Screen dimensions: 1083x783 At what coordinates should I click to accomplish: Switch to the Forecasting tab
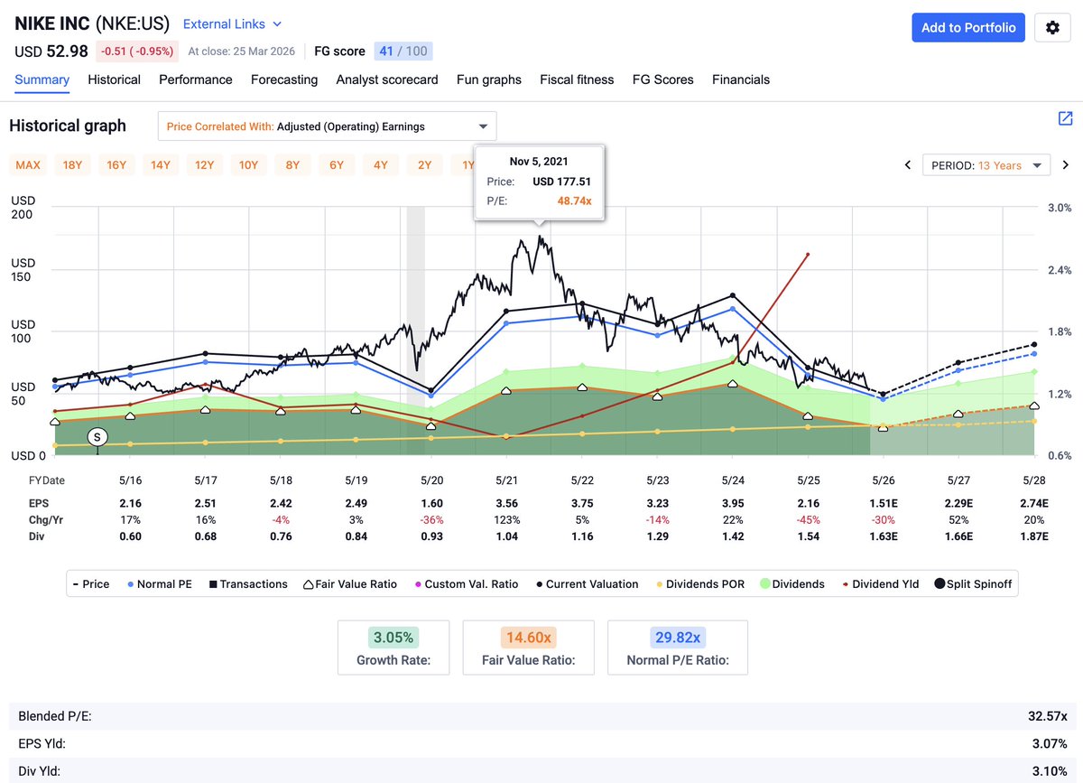click(283, 79)
